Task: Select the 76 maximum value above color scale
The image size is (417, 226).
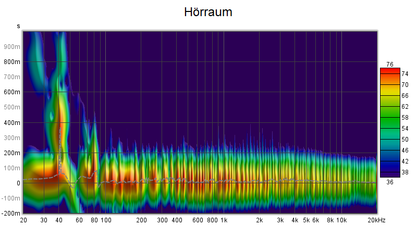Action: click(x=389, y=64)
